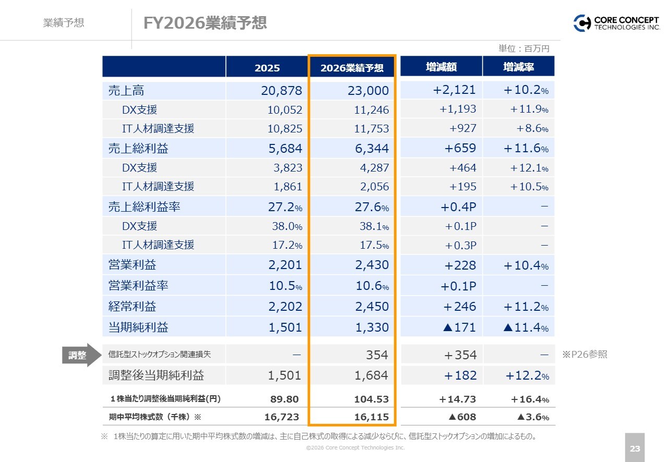
Task: Click the Core Concept Technologies logo
Action: click(616, 23)
